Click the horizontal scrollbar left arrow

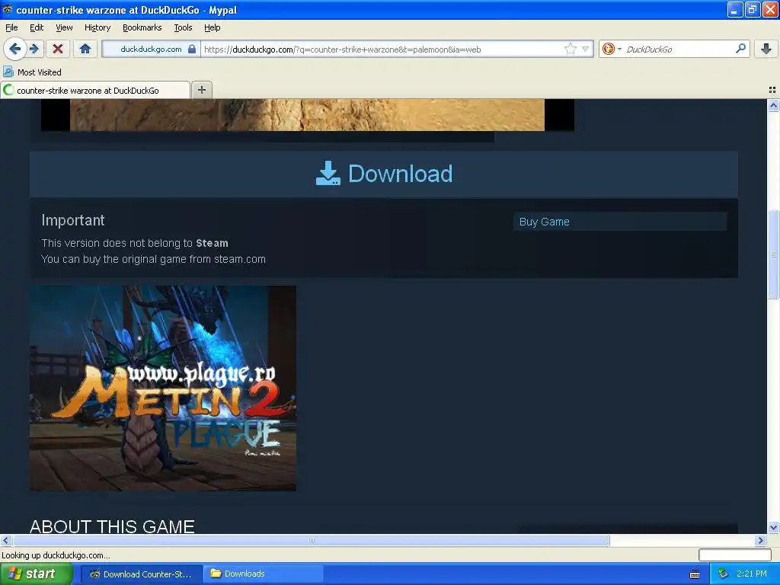click(5, 540)
